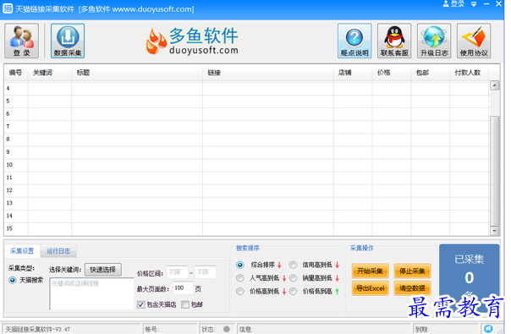
Task: Click the 包邮 column header
Action: [431, 73]
